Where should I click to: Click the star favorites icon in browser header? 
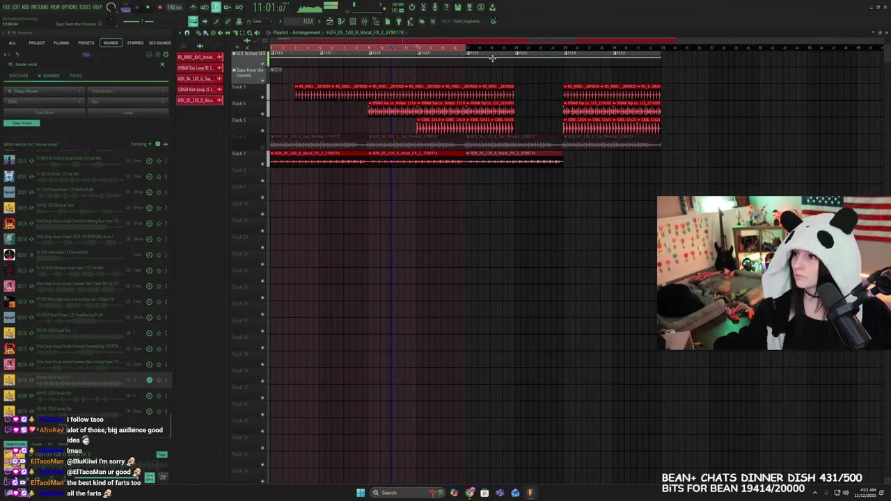(x=157, y=54)
